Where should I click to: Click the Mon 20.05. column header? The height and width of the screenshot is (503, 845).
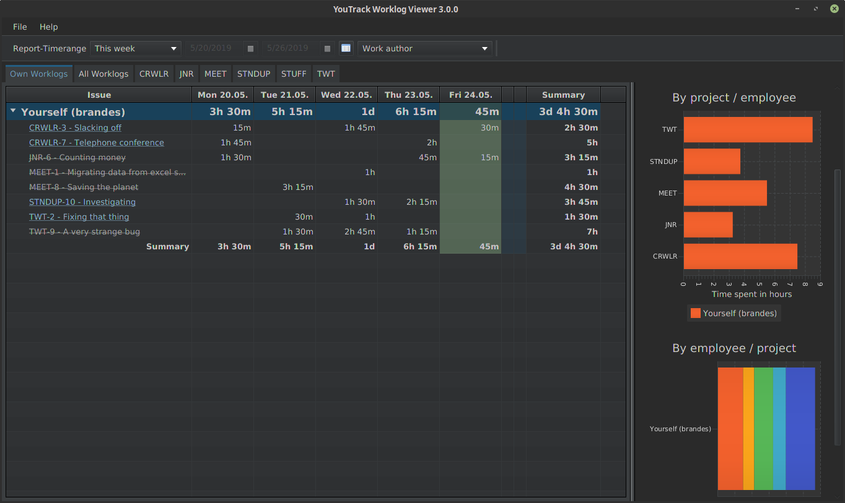click(x=223, y=95)
